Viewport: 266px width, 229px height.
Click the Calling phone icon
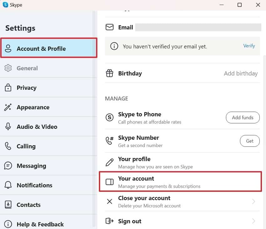coord(8,146)
